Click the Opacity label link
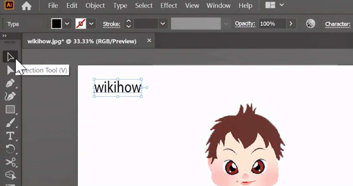This screenshot has width=353, height=186. tap(245, 24)
